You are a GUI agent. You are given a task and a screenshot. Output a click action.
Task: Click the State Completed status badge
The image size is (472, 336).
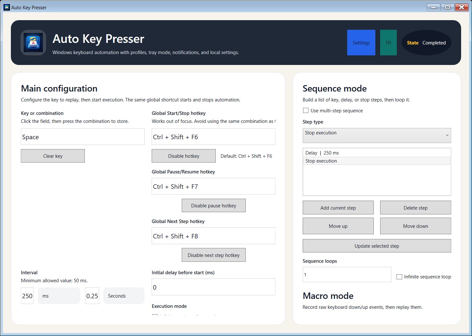click(426, 43)
